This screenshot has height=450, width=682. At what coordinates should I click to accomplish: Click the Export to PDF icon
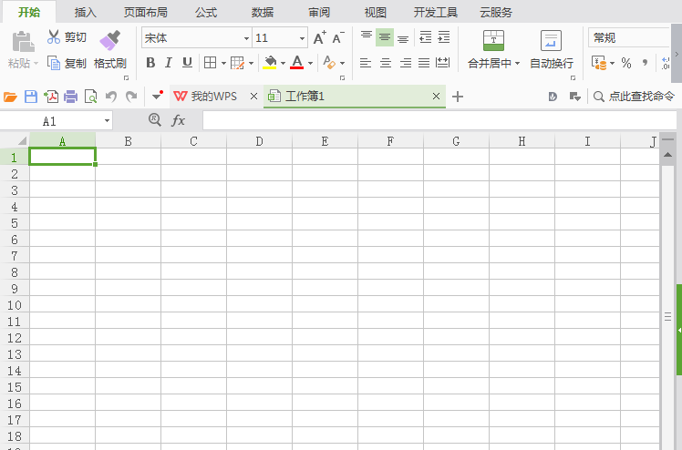click(51, 97)
